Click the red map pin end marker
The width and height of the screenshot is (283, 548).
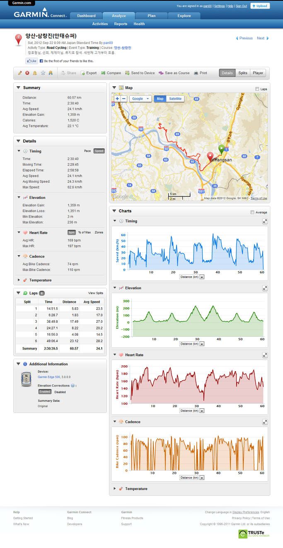click(x=210, y=157)
